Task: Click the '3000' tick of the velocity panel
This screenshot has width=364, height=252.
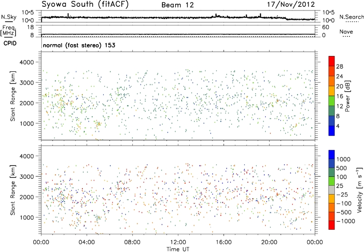Action: coord(27,176)
